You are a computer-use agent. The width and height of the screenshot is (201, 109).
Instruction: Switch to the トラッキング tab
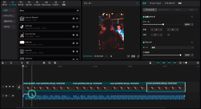click(170, 3)
